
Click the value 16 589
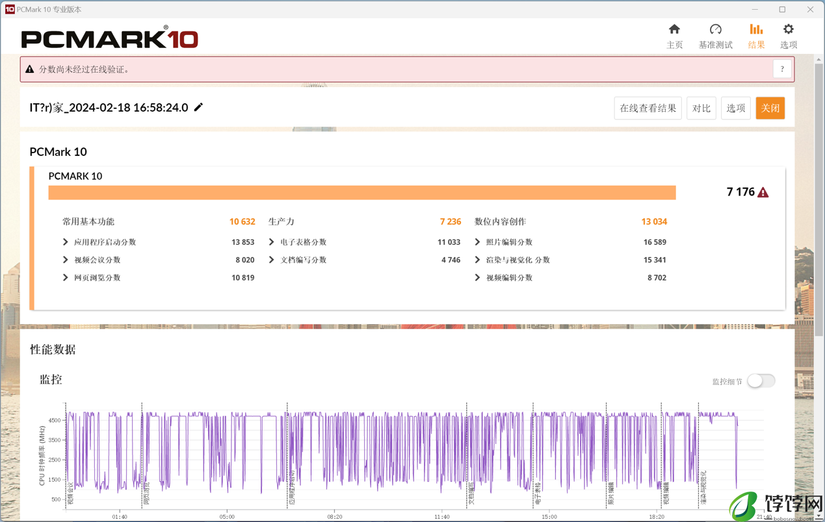pyautogui.click(x=655, y=242)
